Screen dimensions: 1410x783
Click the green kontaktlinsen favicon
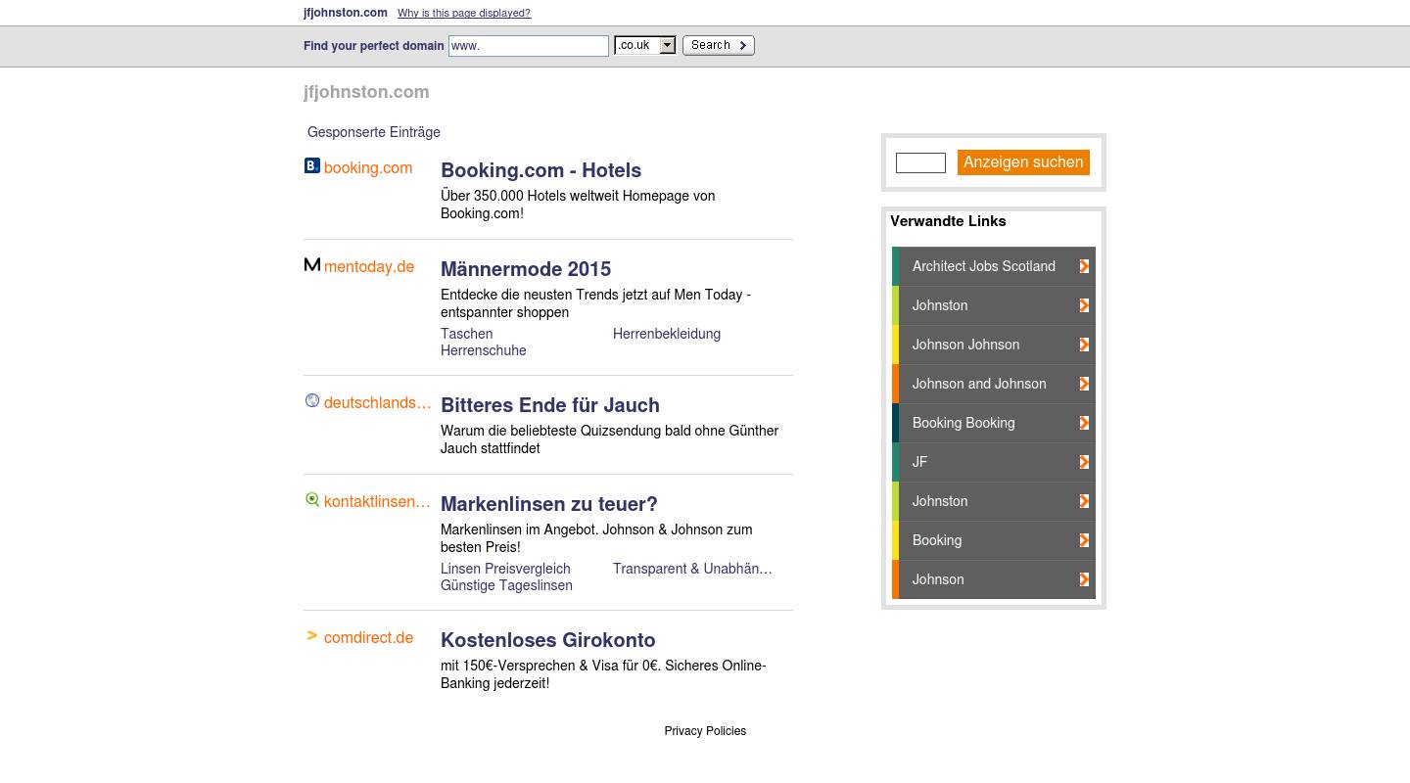(x=312, y=499)
